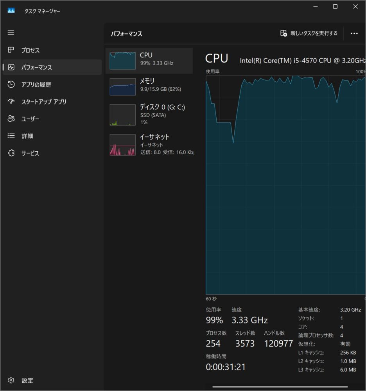This screenshot has height=391, width=366.
Task: Click the Task Manager app icon in title bar
Action: (x=11, y=11)
